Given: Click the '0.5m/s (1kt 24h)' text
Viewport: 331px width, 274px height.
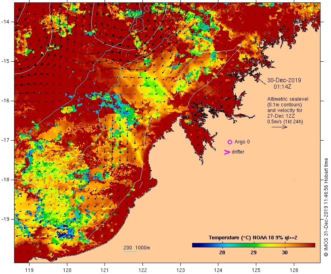Looking at the screenshot, I should (x=285, y=122).
